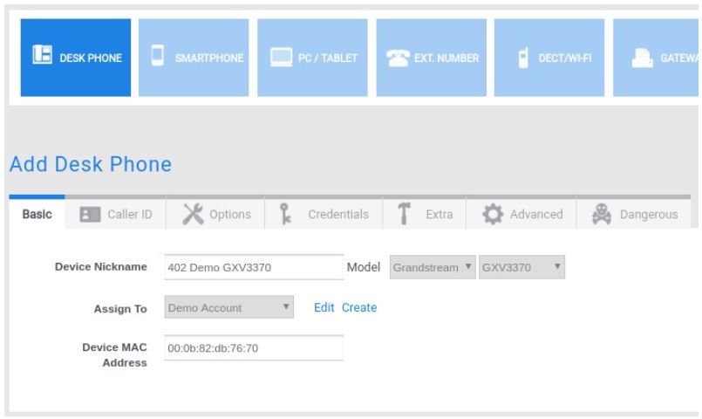Click the Device Nickname text field
The height and width of the screenshot is (419, 702).
click(x=253, y=267)
